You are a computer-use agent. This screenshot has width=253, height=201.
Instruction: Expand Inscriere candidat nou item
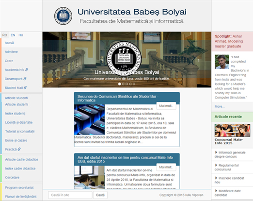(x=232, y=180)
